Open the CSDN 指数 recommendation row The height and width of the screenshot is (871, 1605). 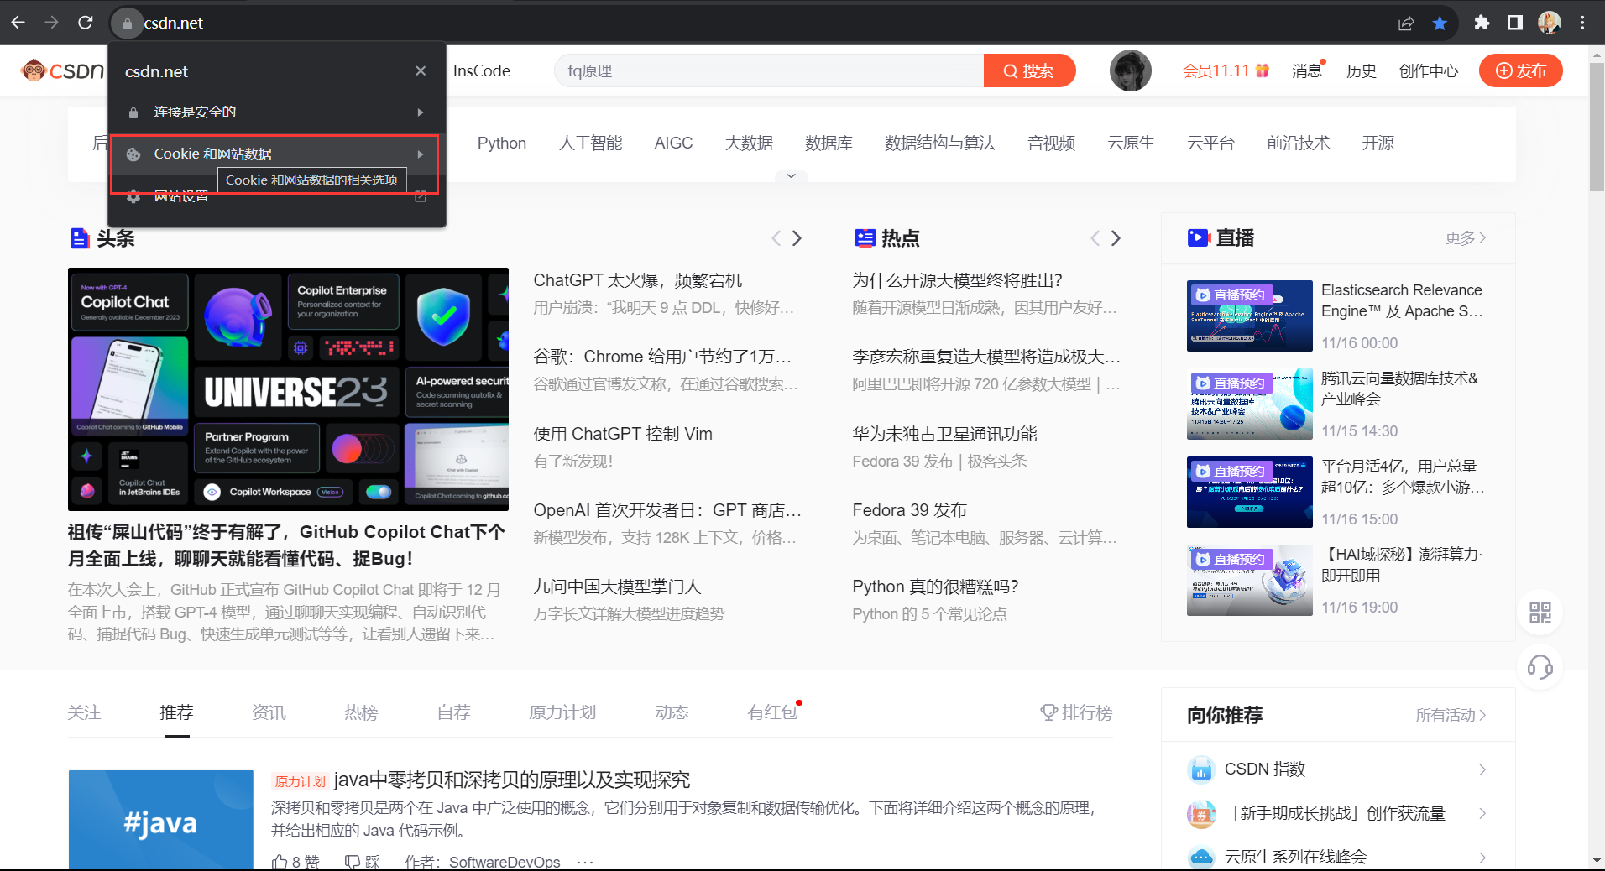[1338, 769]
